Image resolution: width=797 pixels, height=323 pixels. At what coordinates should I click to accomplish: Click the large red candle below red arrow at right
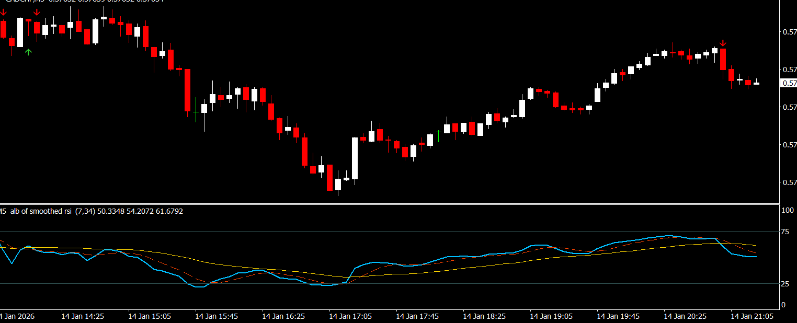click(723, 59)
